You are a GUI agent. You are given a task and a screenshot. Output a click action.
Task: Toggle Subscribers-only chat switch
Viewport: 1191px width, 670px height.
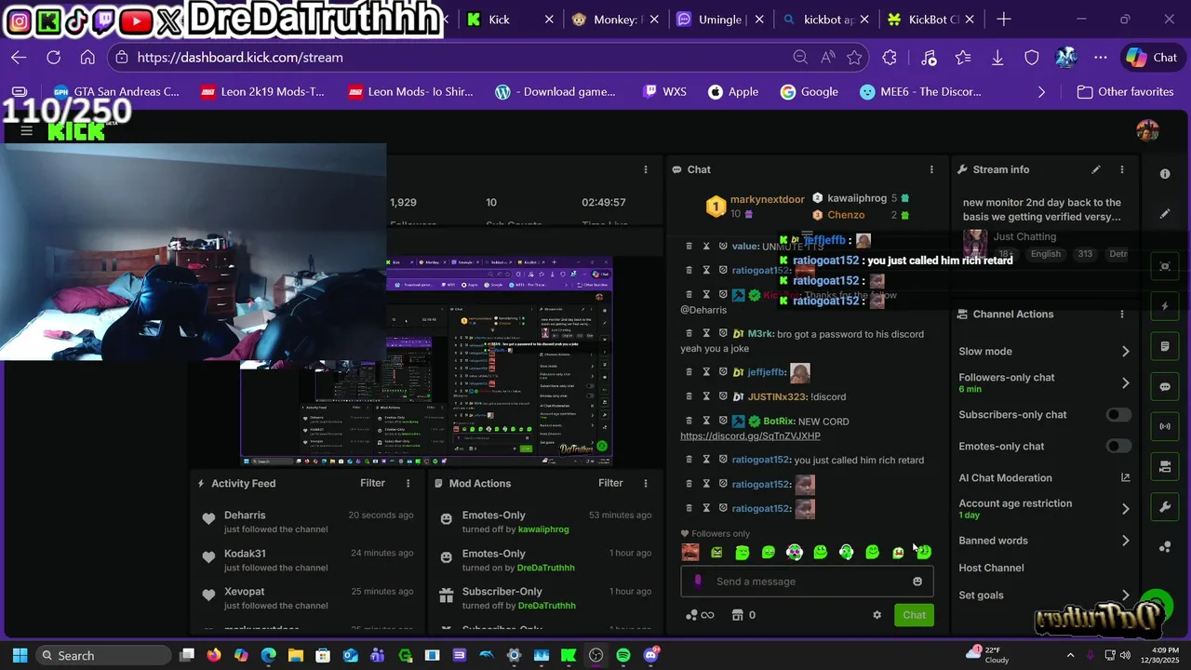(x=1118, y=414)
